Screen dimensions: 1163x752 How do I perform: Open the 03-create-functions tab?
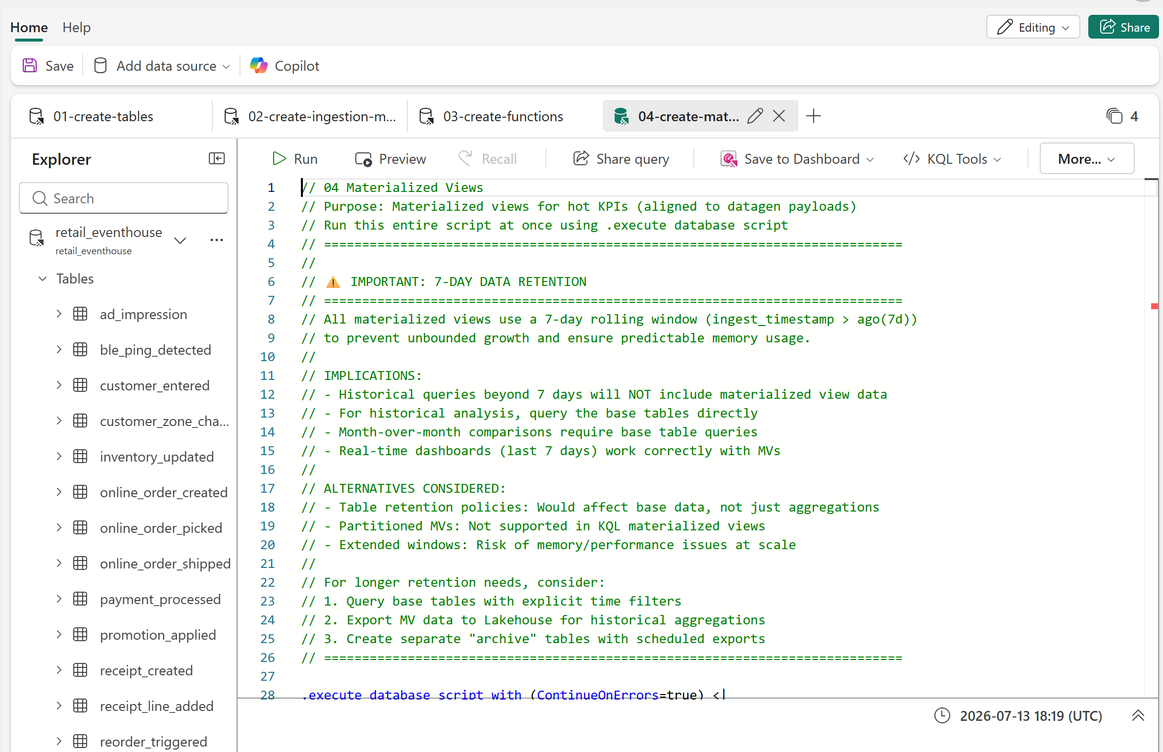coord(503,116)
